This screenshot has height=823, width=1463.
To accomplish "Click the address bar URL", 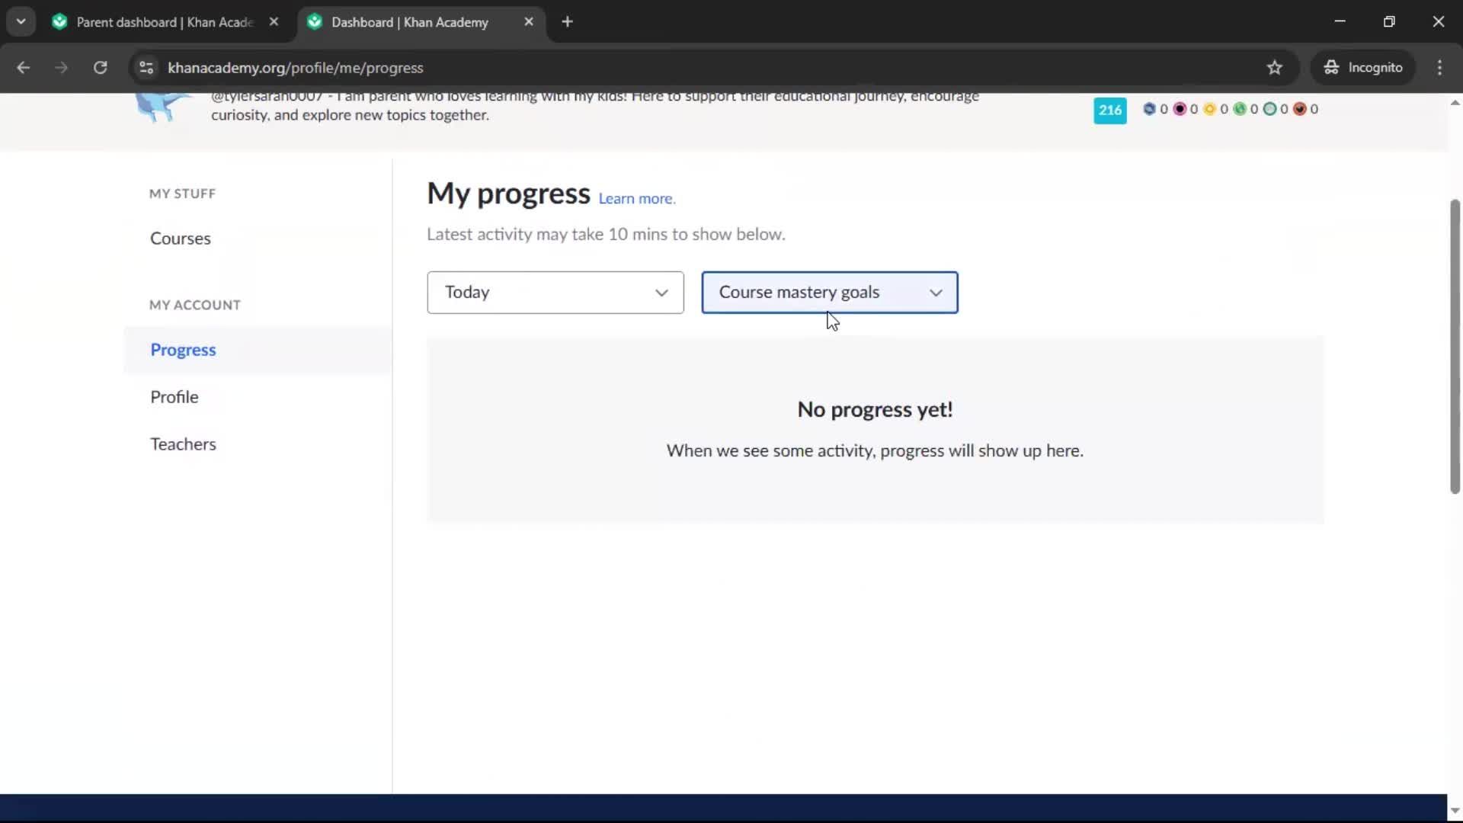I will [296, 68].
